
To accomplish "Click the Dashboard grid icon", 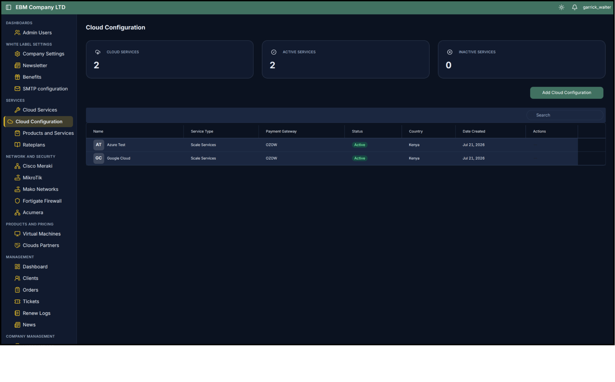I will point(17,267).
